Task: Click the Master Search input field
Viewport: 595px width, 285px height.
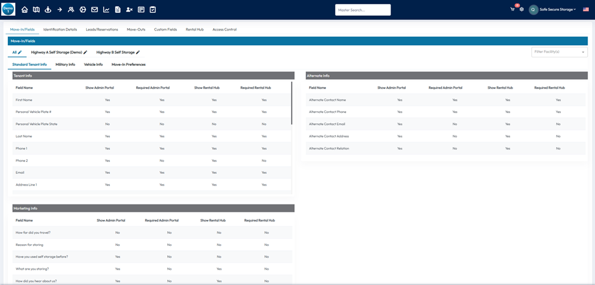Action: [x=362, y=10]
